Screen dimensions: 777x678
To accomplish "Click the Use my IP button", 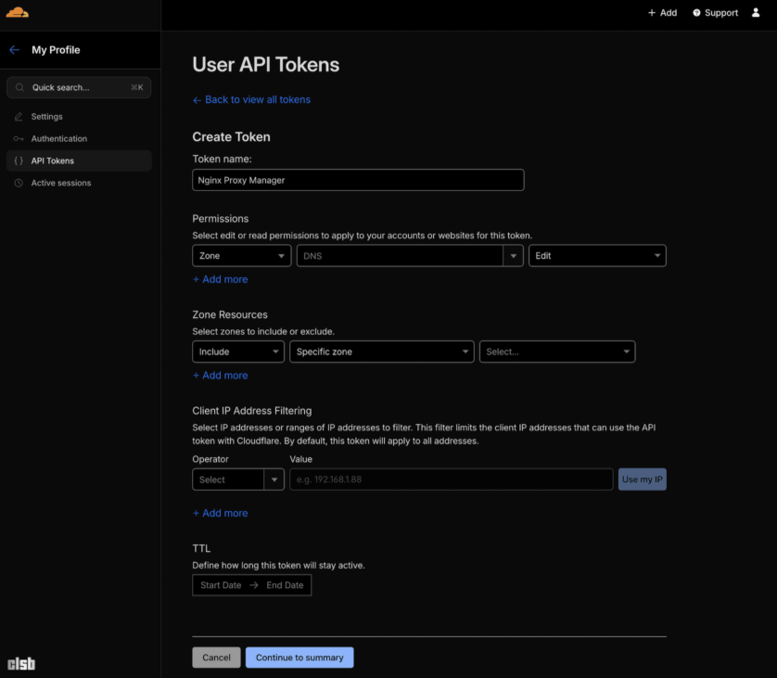I will (642, 480).
